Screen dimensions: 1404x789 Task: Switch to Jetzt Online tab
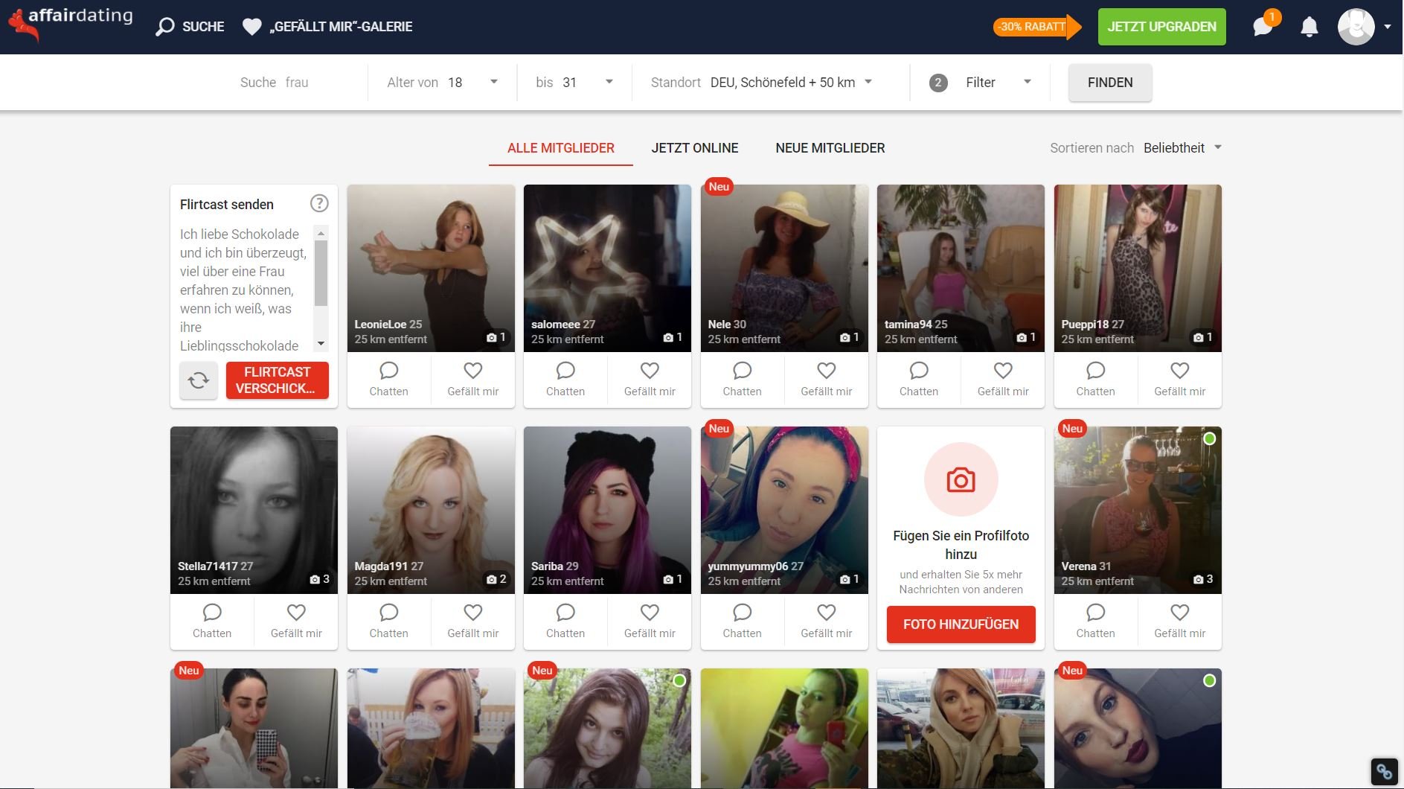(x=695, y=148)
